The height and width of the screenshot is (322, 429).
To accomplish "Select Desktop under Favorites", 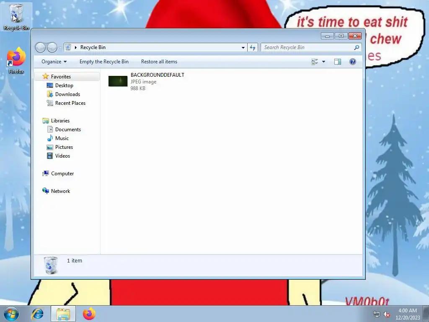I will pyautogui.click(x=64, y=86).
